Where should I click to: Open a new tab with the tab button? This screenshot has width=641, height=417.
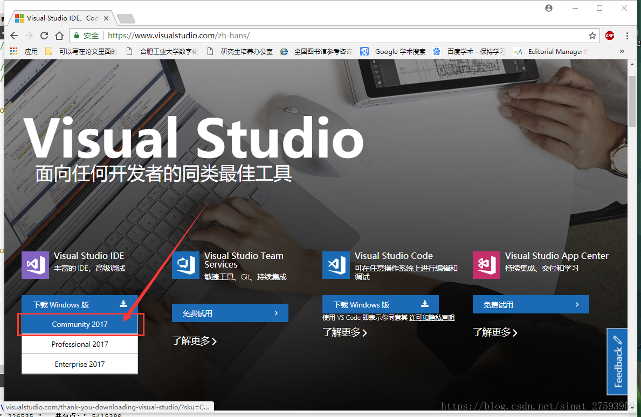[x=126, y=18]
